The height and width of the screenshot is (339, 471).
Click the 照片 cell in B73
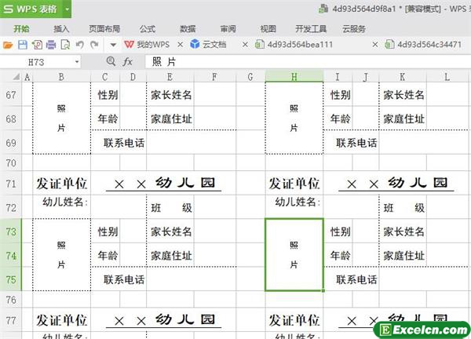[61, 254]
